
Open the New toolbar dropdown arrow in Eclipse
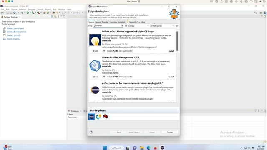point(5,13)
